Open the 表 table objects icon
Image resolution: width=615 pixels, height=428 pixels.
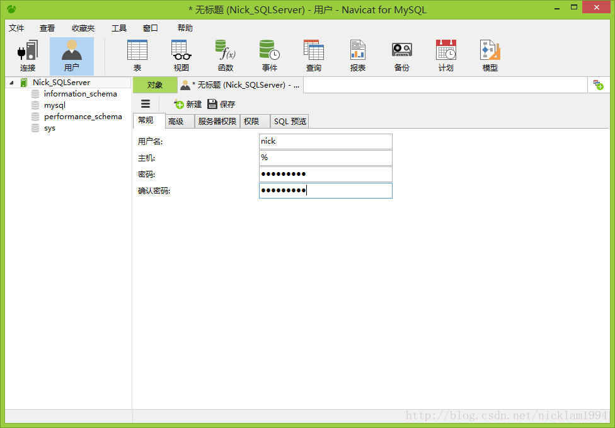tap(137, 55)
